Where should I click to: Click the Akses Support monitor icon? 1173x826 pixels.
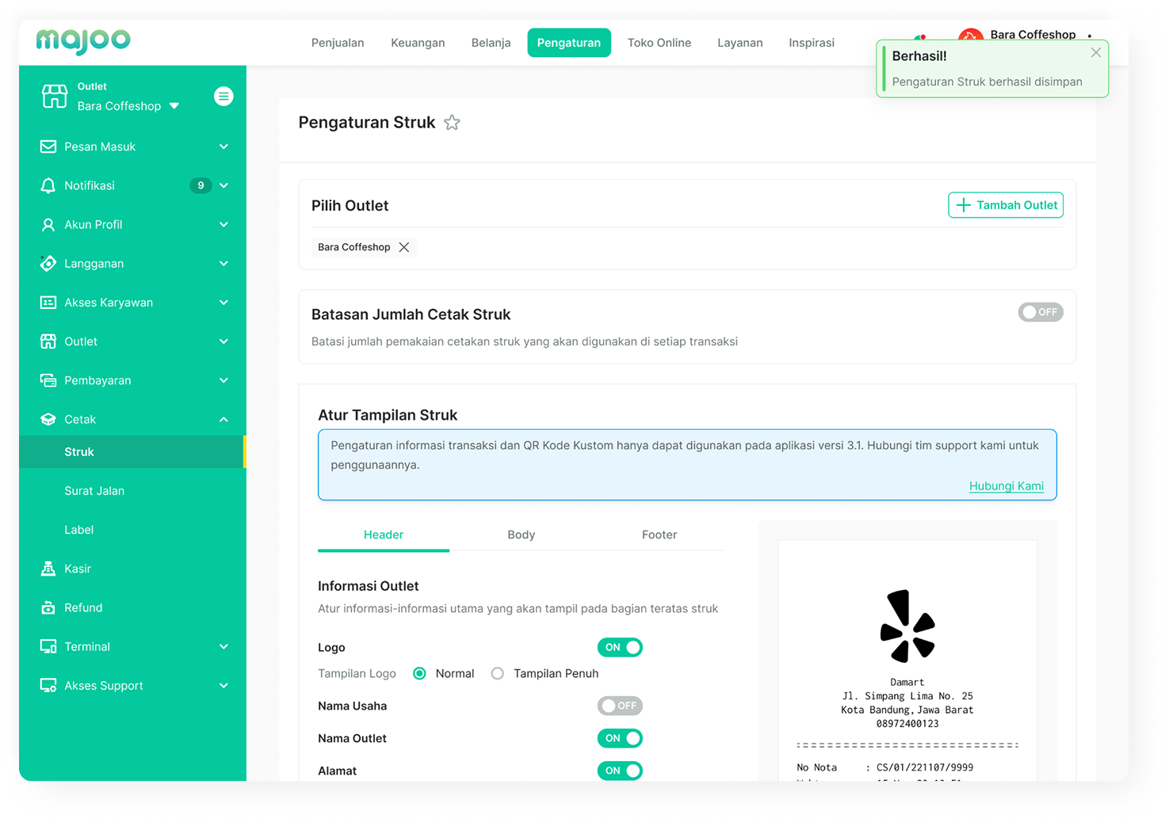[48, 685]
